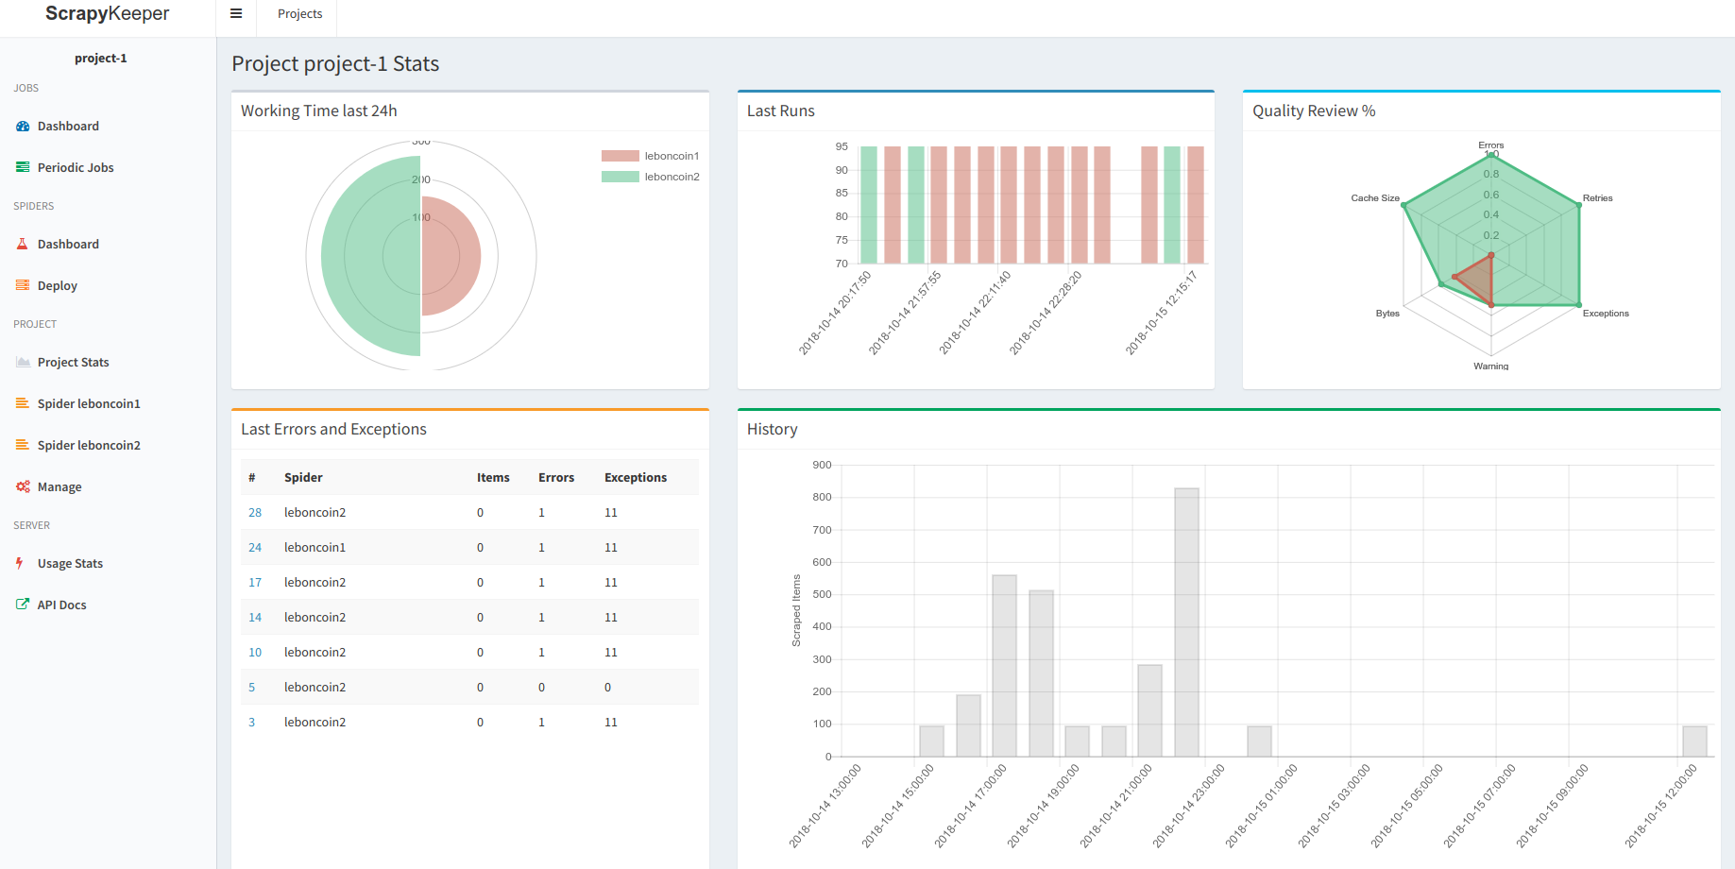Toggle the sidebar hamburger menu icon
The height and width of the screenshot is (869, 1735).
coord(236,14)
